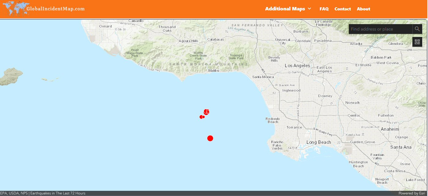The image size is (428, 196).
Task: Click the Inglewood label on the map
Action: 291,90
